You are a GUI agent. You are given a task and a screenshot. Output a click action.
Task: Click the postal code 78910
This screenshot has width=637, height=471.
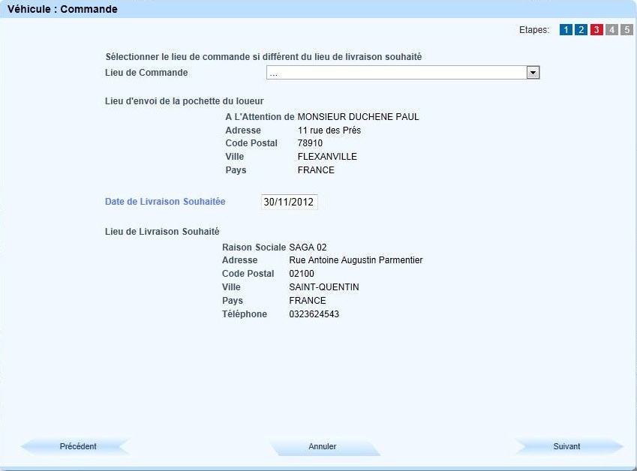311,143
